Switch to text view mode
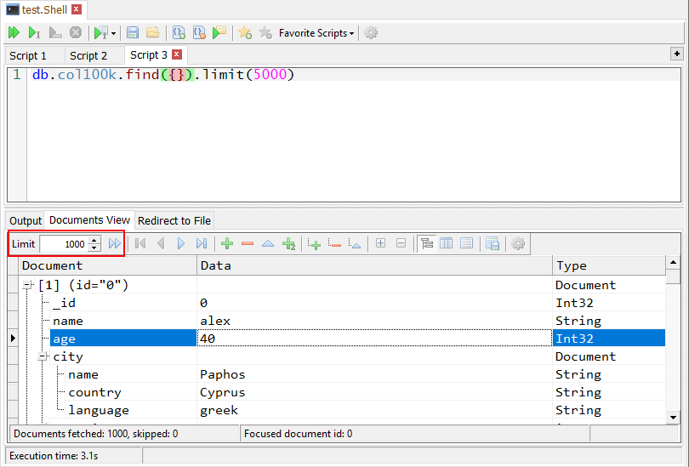The width and height of the screenshot is (689, 467). click(466, 244)
